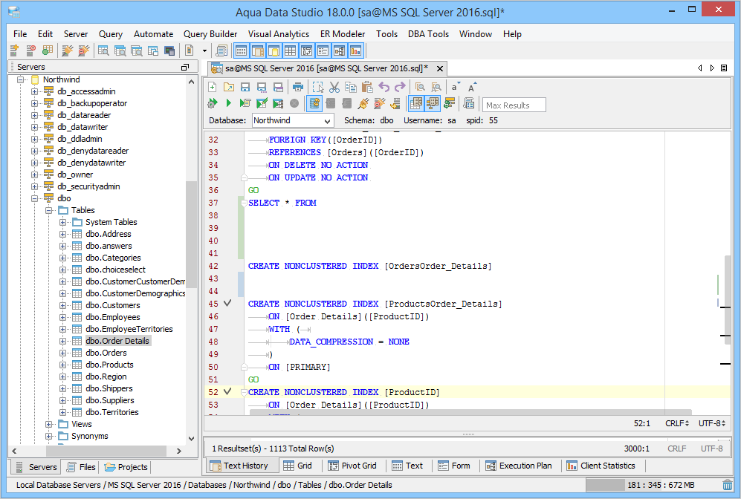Switch to the Execution Plan tab
The image size is (741, 499).
525,466
